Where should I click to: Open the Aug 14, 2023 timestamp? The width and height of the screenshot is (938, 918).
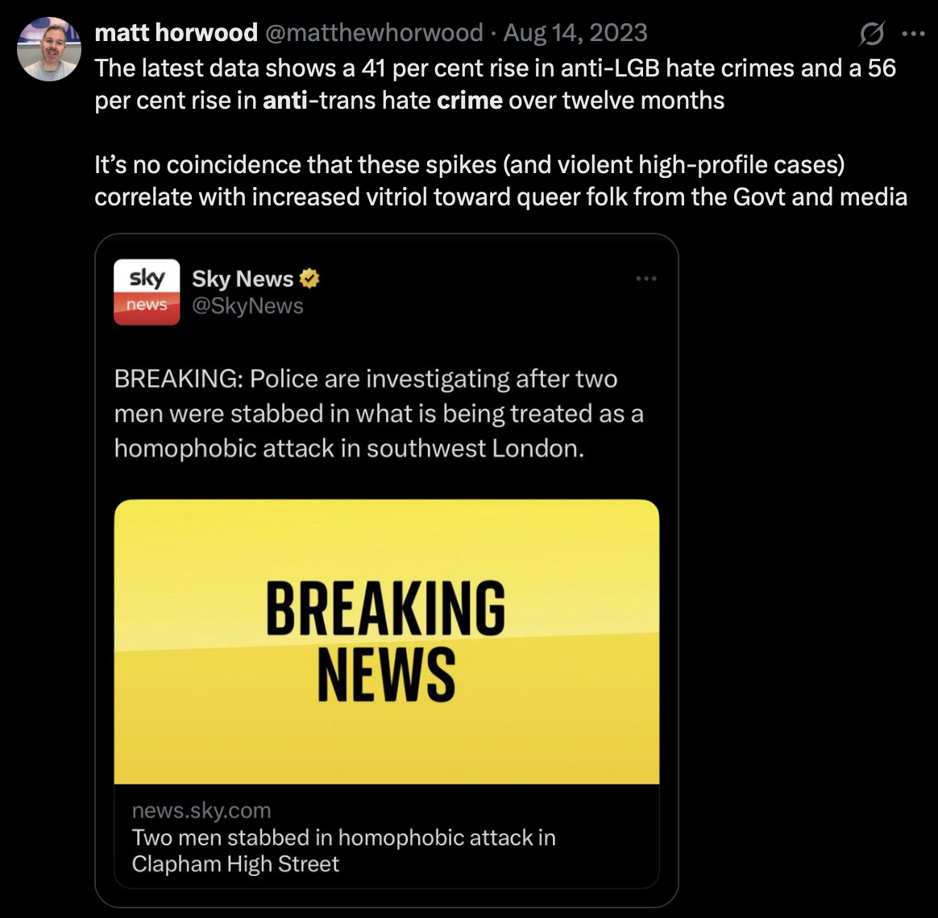click(x=575, y=33)
